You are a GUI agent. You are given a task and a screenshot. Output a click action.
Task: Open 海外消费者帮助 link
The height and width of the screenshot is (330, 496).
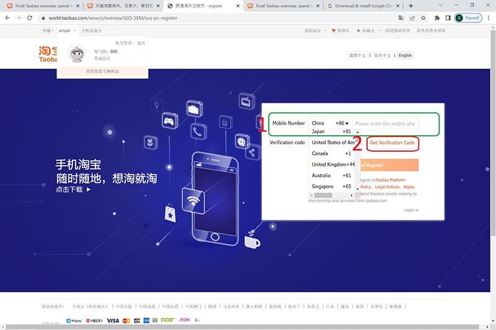point(431,30)
